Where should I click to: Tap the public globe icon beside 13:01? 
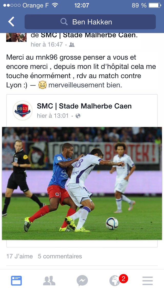click(x=78, y=116)
